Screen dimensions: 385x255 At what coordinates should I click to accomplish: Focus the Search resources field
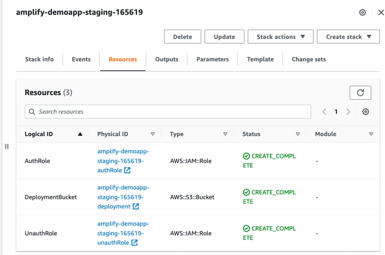coord(168,112)
